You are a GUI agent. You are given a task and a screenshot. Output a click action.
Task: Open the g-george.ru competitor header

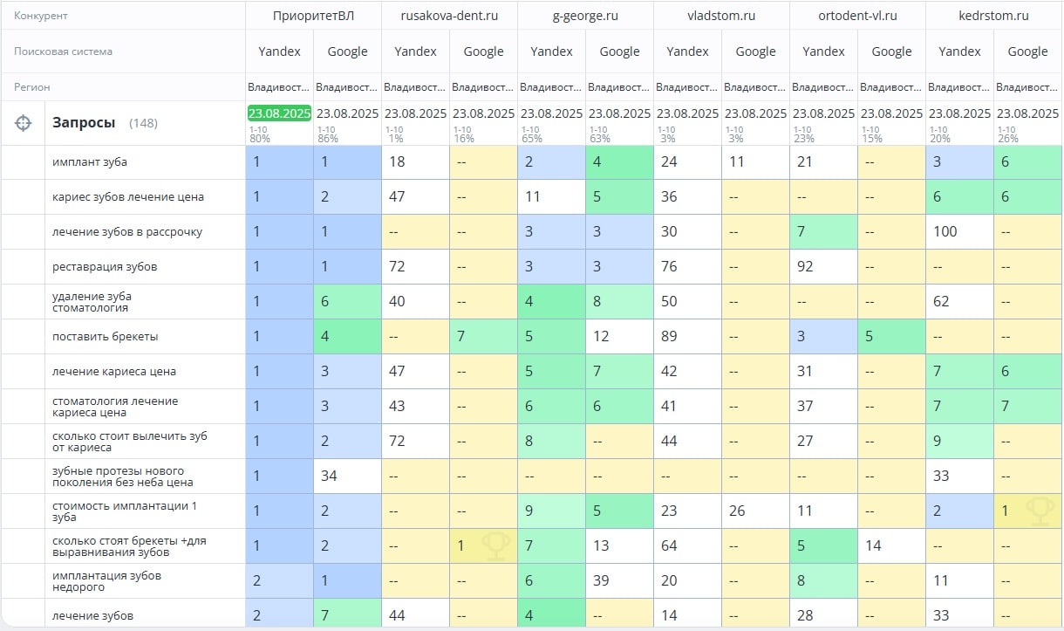585,16
